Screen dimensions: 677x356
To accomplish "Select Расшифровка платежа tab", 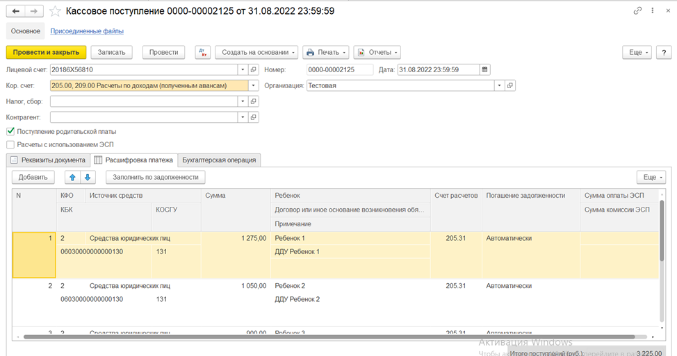I will click(134, 160).
